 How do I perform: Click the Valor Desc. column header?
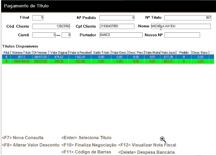coord(119,52)
